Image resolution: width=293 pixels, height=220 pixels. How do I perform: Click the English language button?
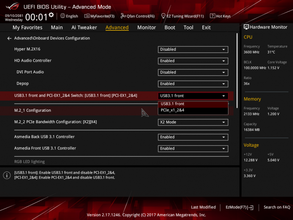coord(69,16)
